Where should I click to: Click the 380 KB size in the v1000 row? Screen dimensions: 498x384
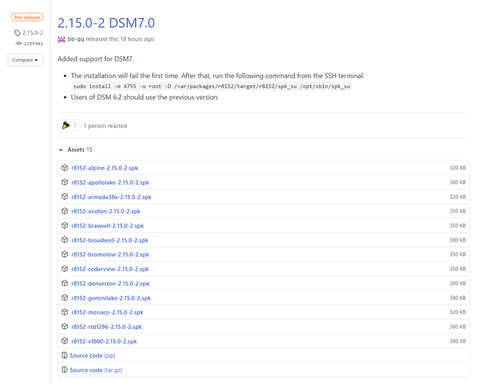[458, 341]
